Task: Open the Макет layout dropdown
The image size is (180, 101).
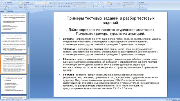Action: tap(27, 3)
